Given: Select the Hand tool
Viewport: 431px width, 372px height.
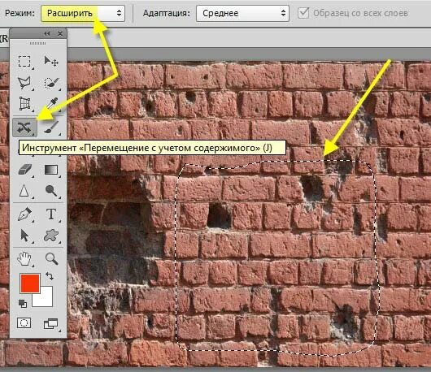Looking at the screenshot, I should point(24,258).
